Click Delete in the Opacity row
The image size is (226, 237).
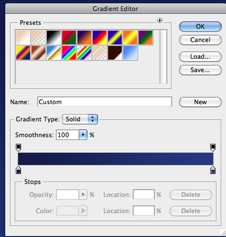click(191, 195)
